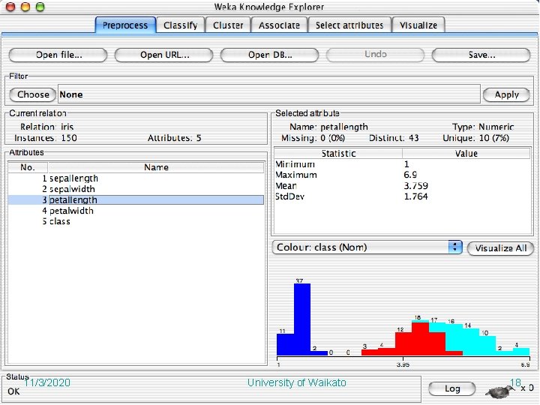The width and height of the screenshot is (540, 405).
Task: Select the sepalwidth attribute row
Action: coord(136,189)
